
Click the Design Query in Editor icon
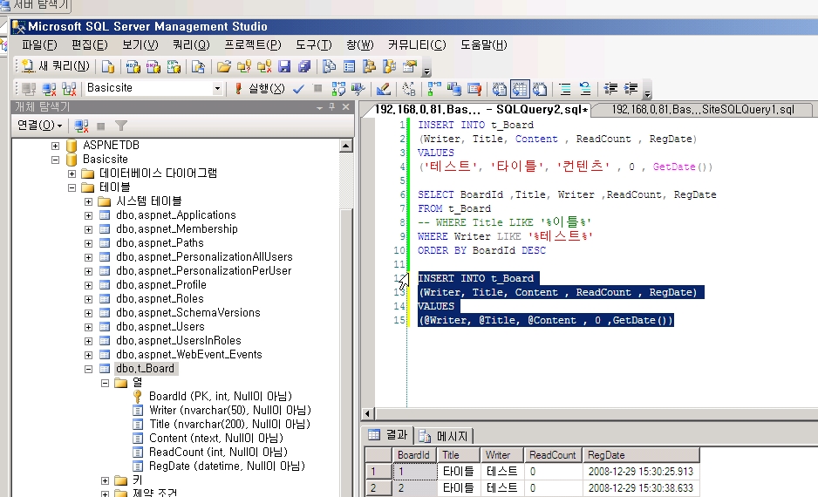[x=384, y=89]
